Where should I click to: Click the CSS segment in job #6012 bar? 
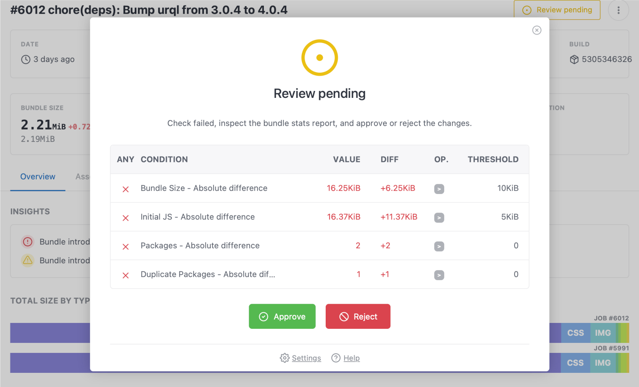click(575, 333)
